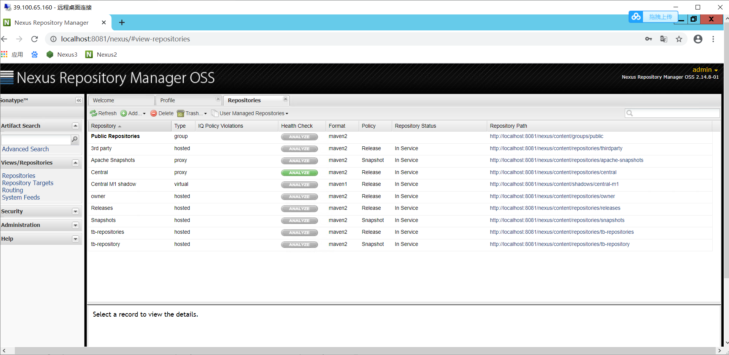Select the owner repository row
The height and width of the screenshot is (355, 729).
400,196
